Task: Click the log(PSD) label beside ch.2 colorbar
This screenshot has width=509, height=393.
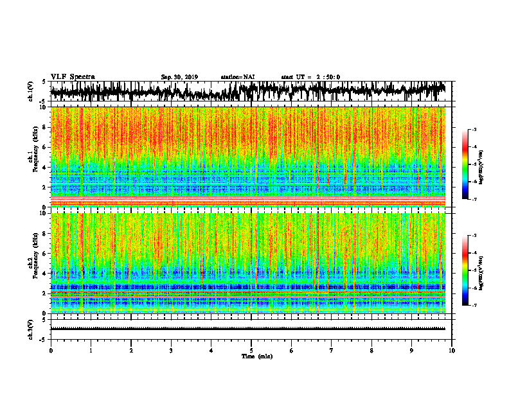Action: pyautogui.click(x=481, y=274)
